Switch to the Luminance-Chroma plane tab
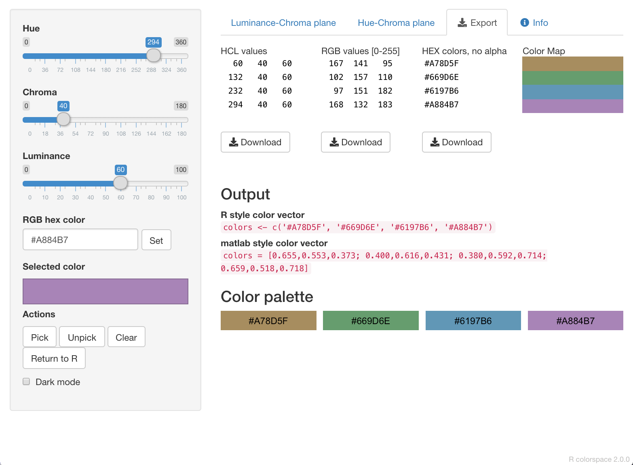This screenshot has height=465, width=633. (x=283, y=23)
